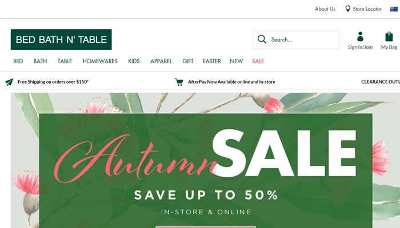
Task: Click the AfterPay shopping cart icon
Action: [x=179, y=82]
